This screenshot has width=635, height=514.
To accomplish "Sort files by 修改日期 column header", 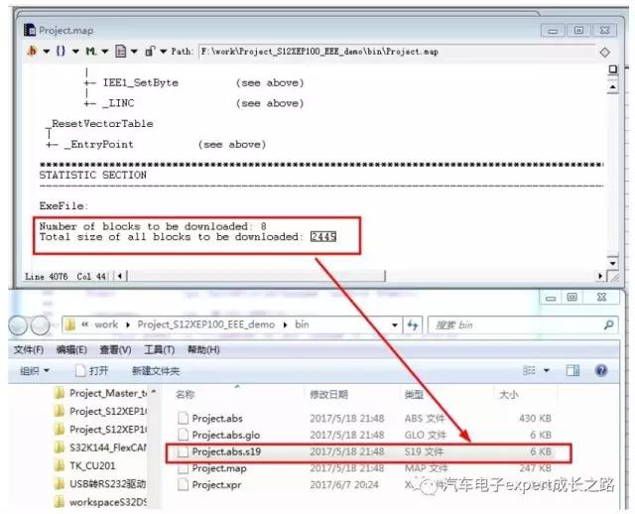I will (x=329, y=396).
